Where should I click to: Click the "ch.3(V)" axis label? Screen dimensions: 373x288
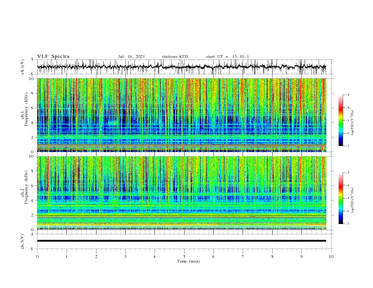point(23,241)
